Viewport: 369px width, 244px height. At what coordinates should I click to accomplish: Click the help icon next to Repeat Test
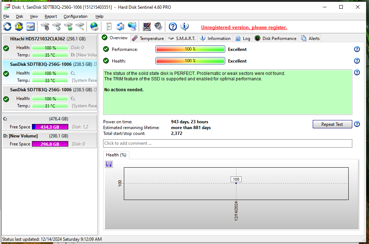pos(357,124)
